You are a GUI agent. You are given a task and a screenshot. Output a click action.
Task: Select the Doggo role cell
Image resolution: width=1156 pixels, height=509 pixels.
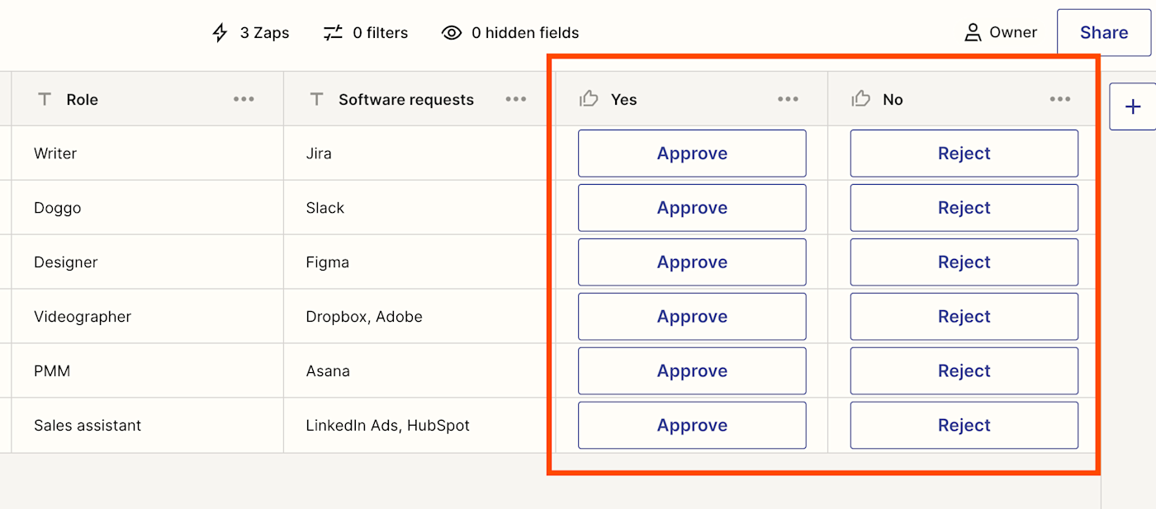tap(148, 208)
